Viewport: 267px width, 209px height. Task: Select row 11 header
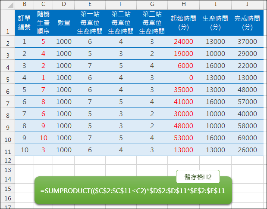point(8,150)
